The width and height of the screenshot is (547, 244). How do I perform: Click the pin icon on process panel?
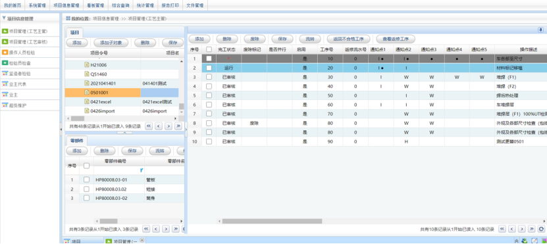[540, 30]
